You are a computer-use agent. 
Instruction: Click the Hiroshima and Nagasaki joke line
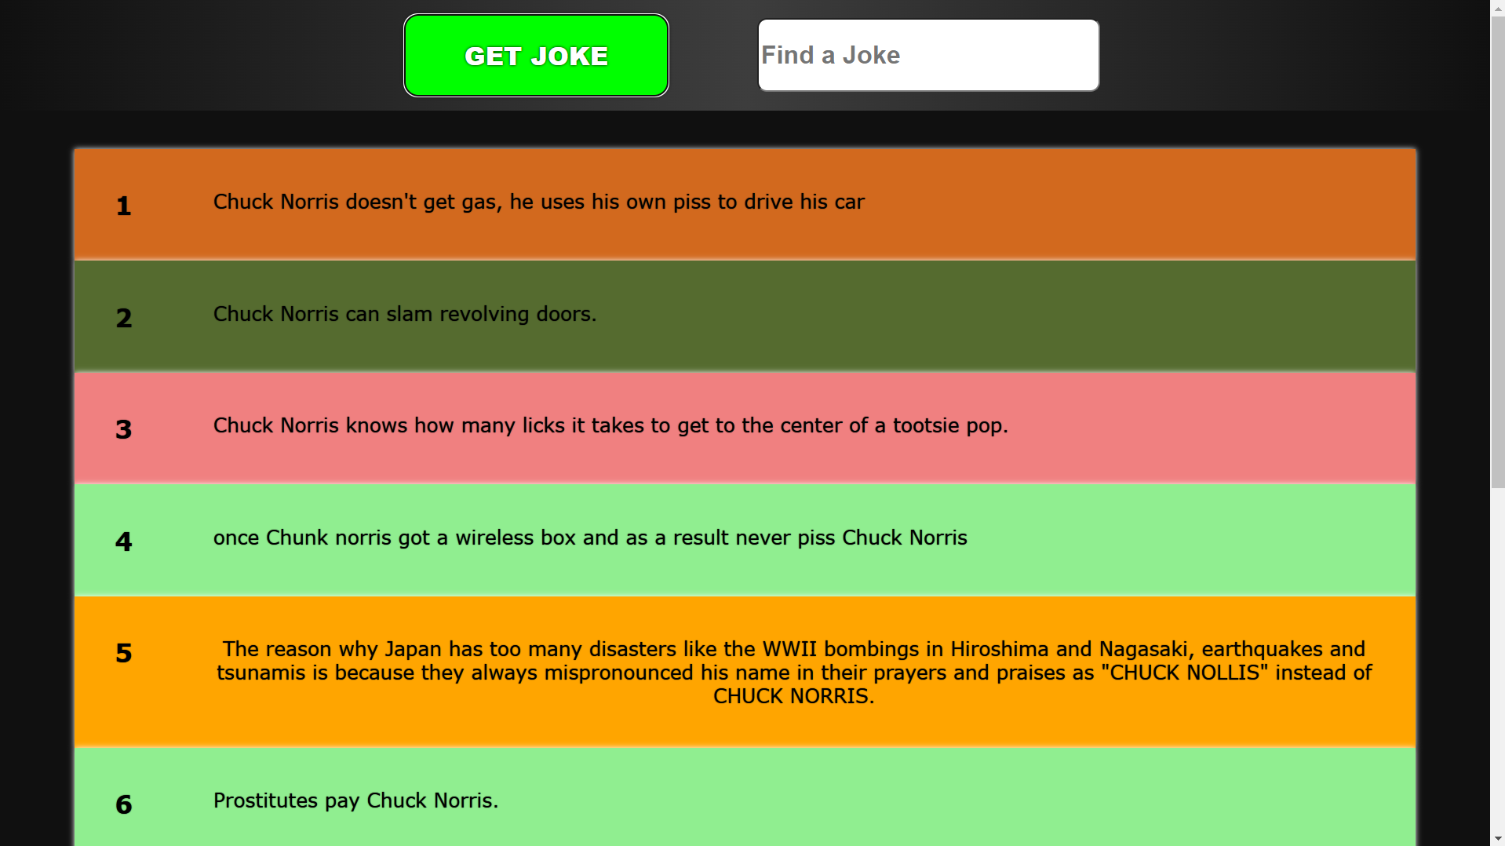click(x=793, y=649)
